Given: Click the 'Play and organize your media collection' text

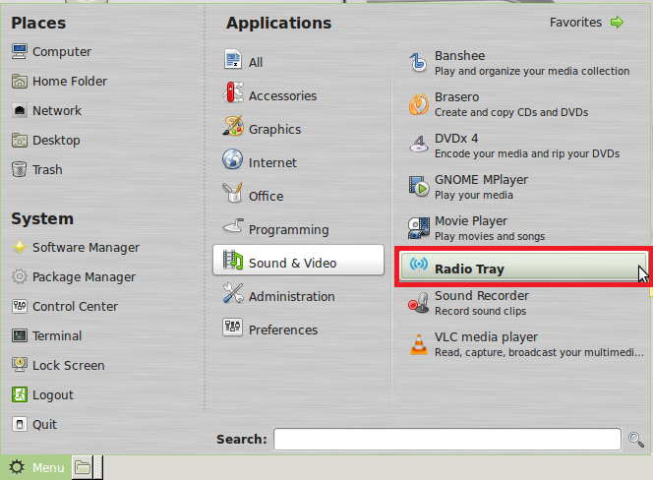Looking at the screenshot, I should click(x=532, y=71).
